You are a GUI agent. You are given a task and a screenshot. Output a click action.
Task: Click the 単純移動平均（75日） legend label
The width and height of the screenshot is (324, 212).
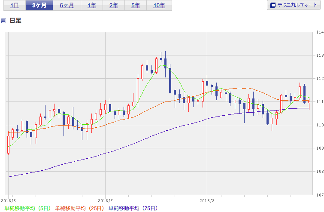tap(133, 208)
